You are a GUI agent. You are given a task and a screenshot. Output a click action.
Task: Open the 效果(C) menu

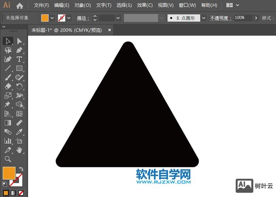coord(145,5)
